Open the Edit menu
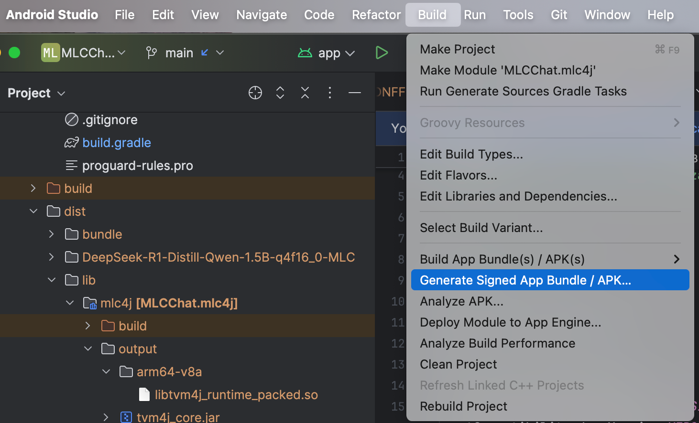This screenshot has height=423, width=699. pyautogui.click(x=163, y=15)
